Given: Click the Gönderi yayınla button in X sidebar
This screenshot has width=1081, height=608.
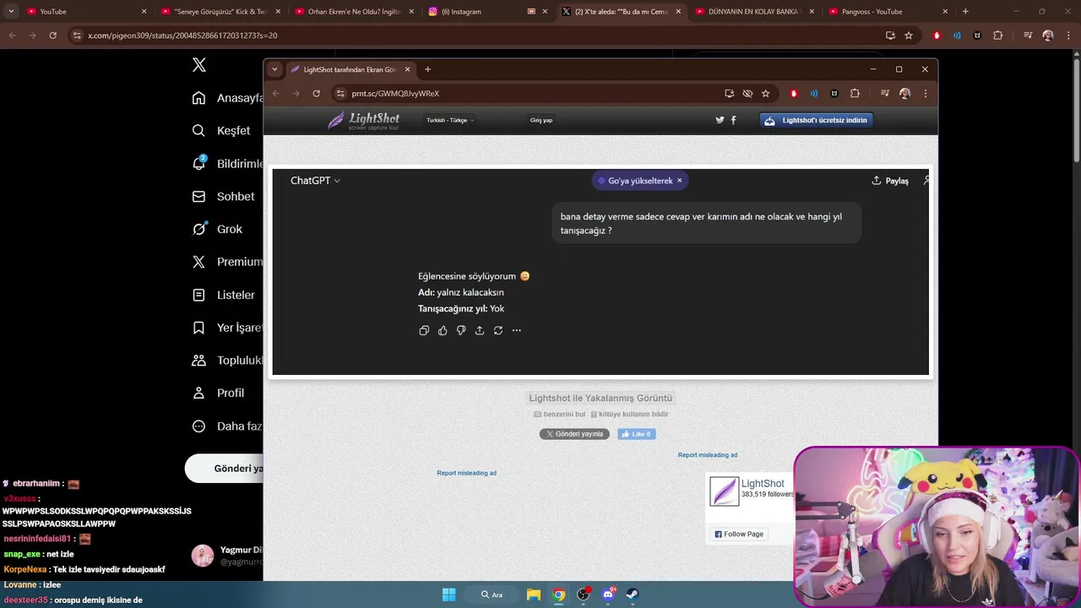Looking at the screenshot, I should (x=224, y=468).
